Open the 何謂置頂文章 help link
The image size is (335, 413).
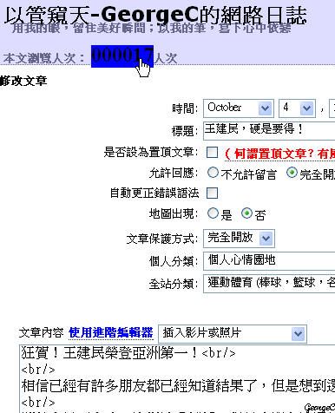[x=279, y=154]
